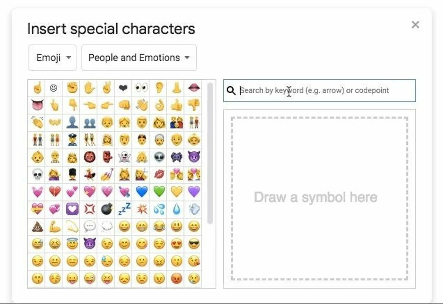Insert the smiling face with sunglasses emoji
The image size is (443, 304).
(x=193, y=244)
